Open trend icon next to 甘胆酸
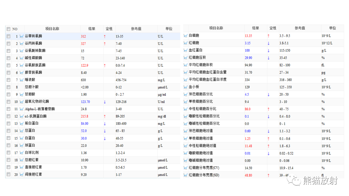 pyautogui.click(x=21, y=94)
